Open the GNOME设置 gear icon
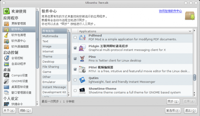The height and width of the screenshot is (116, 200). 6,81
